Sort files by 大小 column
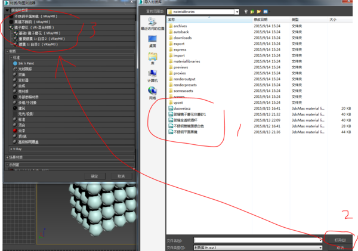The image size is (358, 251). (x=340, y=20)
